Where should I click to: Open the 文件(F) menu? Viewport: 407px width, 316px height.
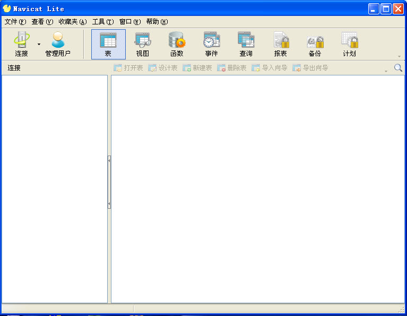pos(15,22)
